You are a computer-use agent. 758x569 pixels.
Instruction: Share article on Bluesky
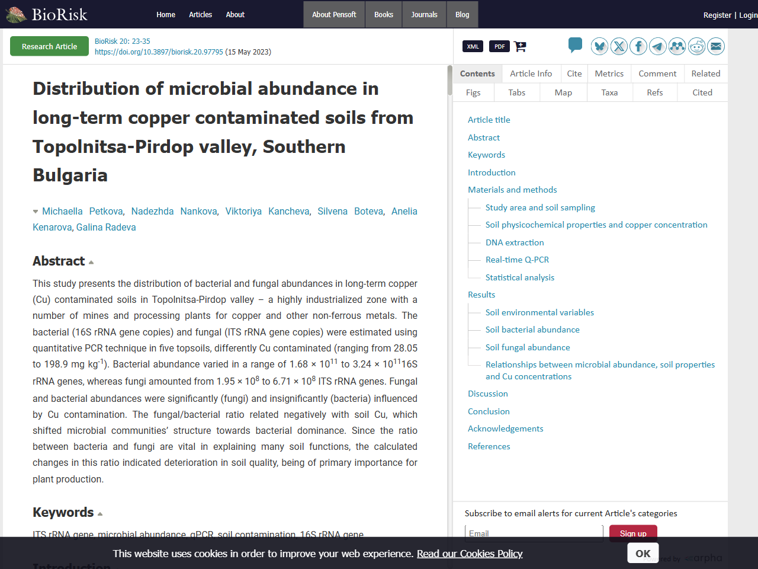[600, 46]
